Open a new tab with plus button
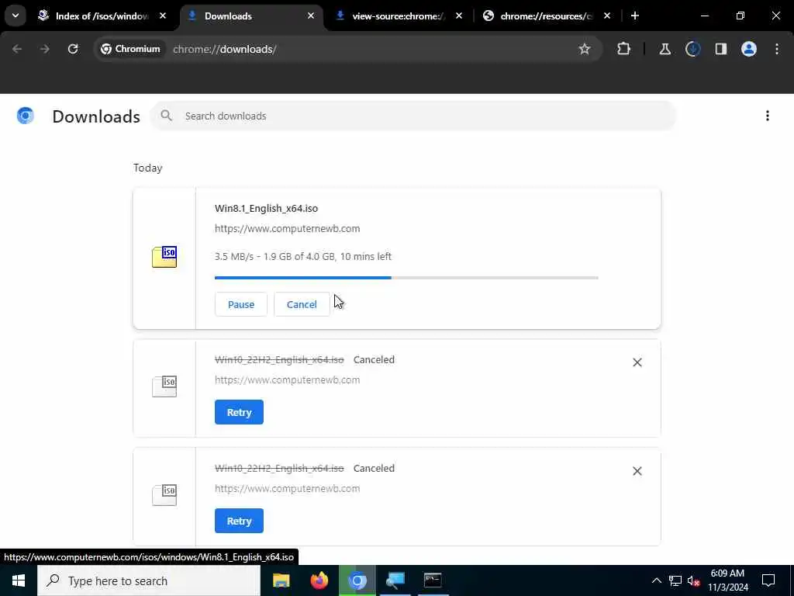 tap(635, 16)
